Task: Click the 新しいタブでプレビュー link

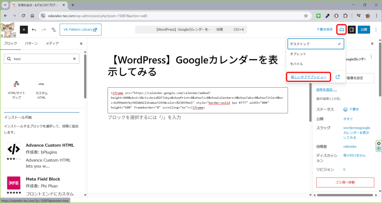Action: (309, 77)
